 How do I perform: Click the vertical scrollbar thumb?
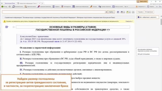tap(161, 22)
